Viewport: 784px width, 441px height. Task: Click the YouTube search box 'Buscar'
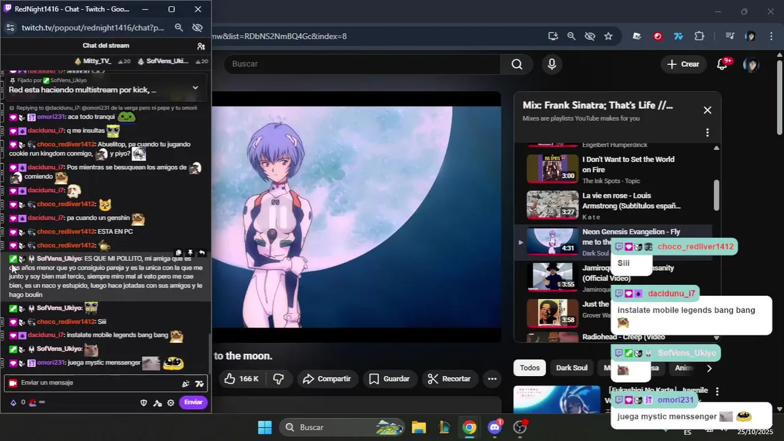pos(362,64)
